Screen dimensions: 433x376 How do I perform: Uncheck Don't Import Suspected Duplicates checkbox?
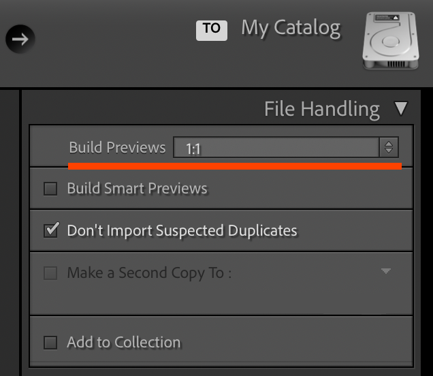click(50, 230)
